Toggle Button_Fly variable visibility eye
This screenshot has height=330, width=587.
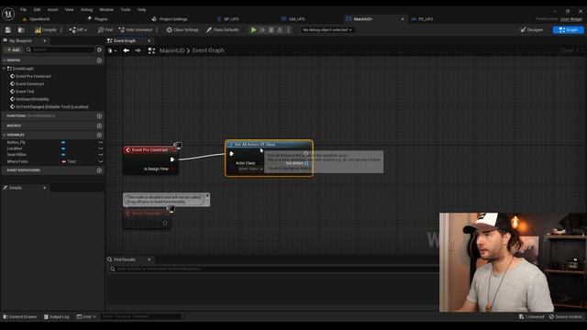click(x=100, y=143)
